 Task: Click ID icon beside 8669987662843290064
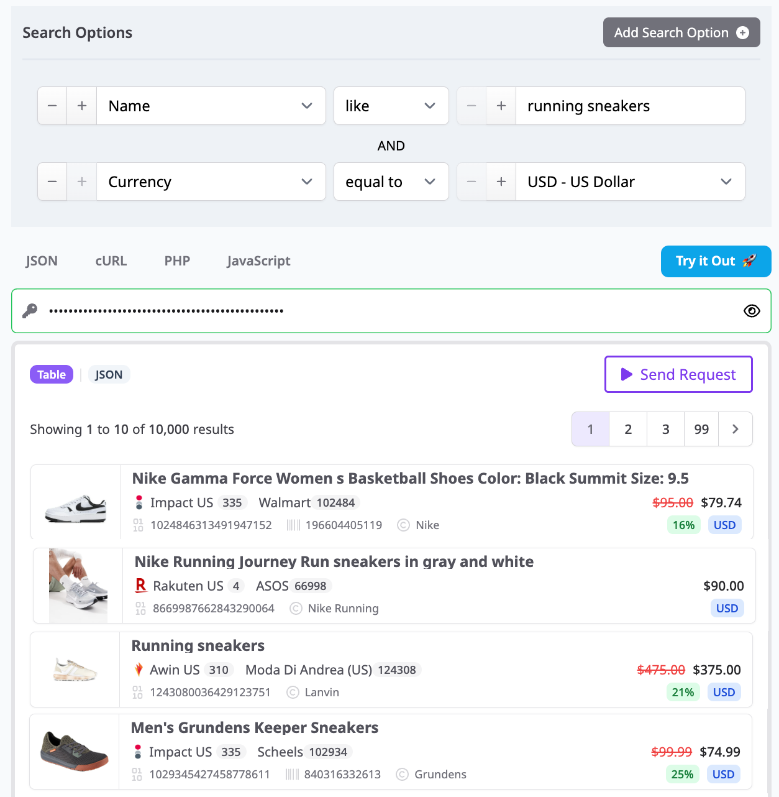pyautogui.click(x=140, y=609)
